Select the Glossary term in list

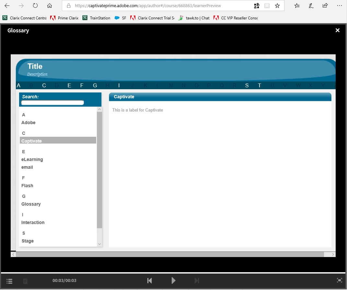click(x=31, y=204)
